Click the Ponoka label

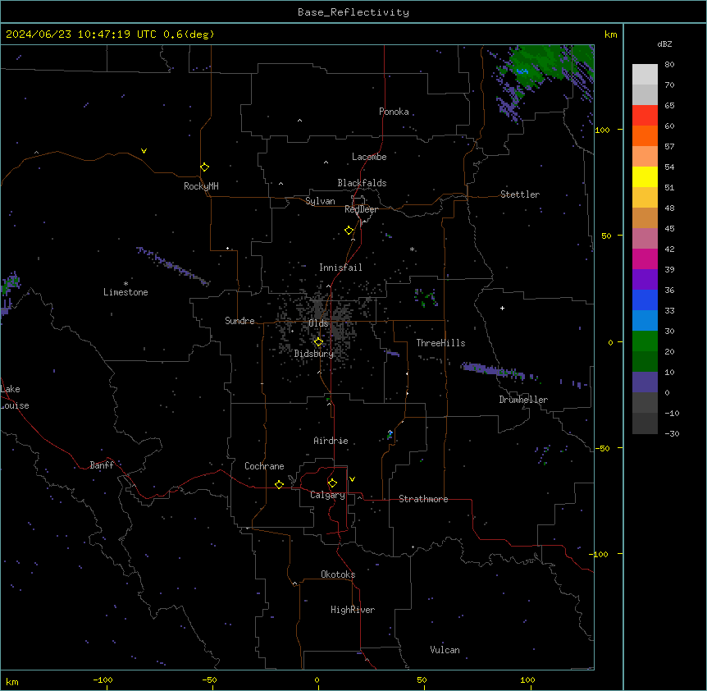pos(394,112)
